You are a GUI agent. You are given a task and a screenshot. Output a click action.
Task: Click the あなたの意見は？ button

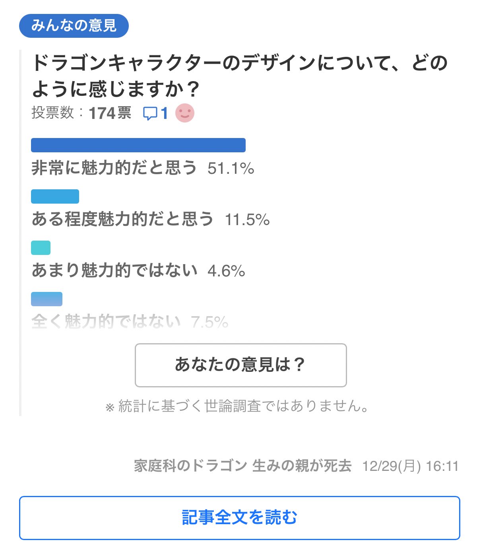pyautogui.click(x=240, y=365)
